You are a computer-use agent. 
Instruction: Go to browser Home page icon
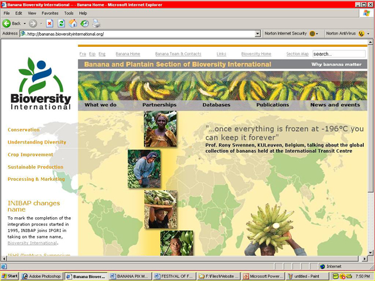tap(73, 23)
